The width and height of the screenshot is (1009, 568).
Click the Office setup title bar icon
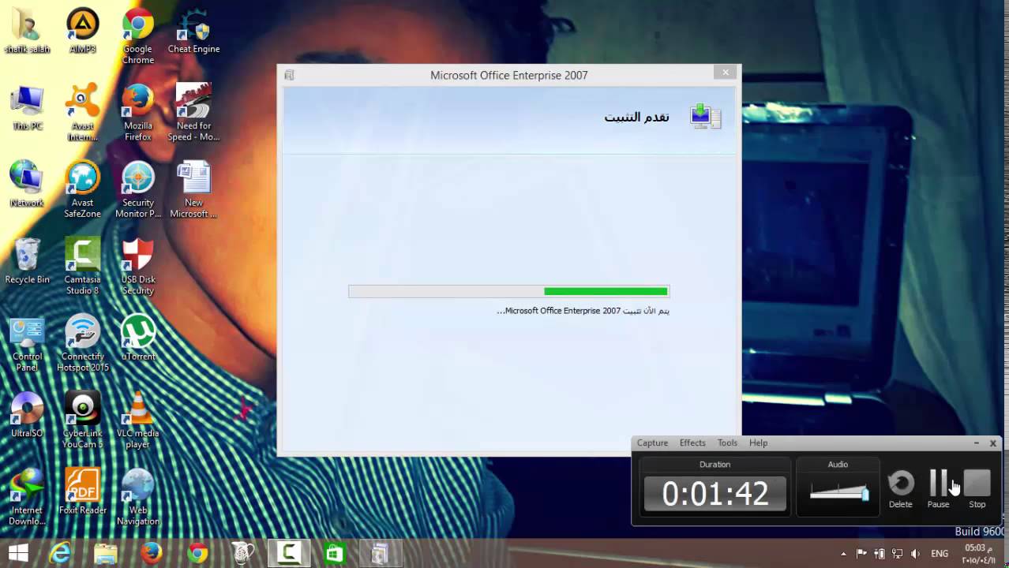(289, 75)
